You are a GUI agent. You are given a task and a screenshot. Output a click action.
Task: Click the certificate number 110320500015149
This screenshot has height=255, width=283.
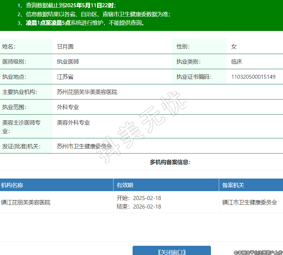coord(253,77)
